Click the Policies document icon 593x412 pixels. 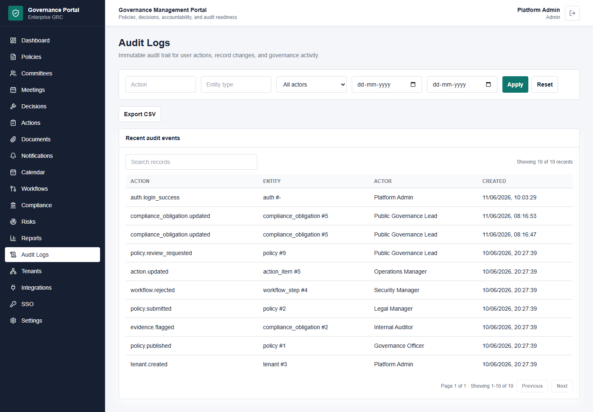tap(13, 57)
